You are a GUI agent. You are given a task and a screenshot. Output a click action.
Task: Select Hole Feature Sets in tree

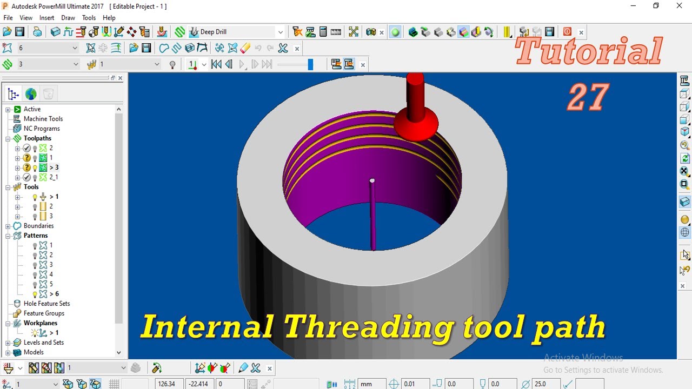pyautogui.click(x=46, y=304)
